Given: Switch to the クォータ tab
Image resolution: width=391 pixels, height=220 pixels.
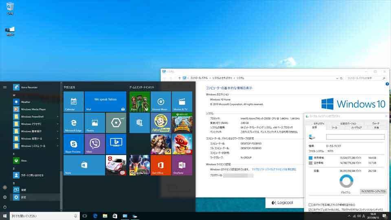Looking at the screenshot, I should pyautogui.click(x=376, y=123).
